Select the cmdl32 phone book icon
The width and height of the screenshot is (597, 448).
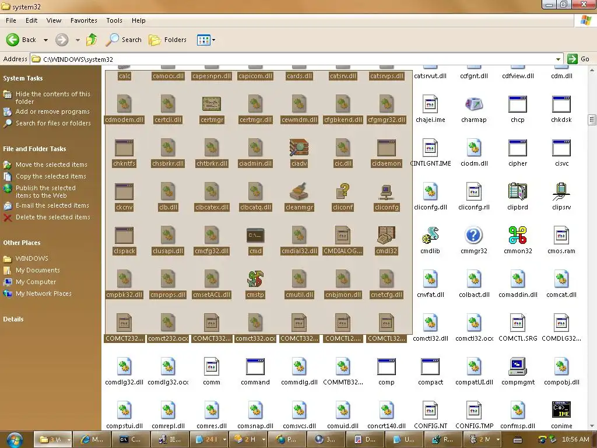pyautogui.click(x=387, y=236)
